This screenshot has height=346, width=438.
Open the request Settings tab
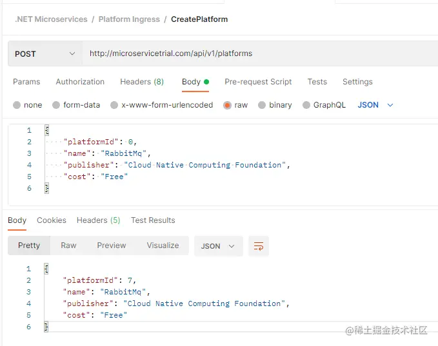click(357, 82)
